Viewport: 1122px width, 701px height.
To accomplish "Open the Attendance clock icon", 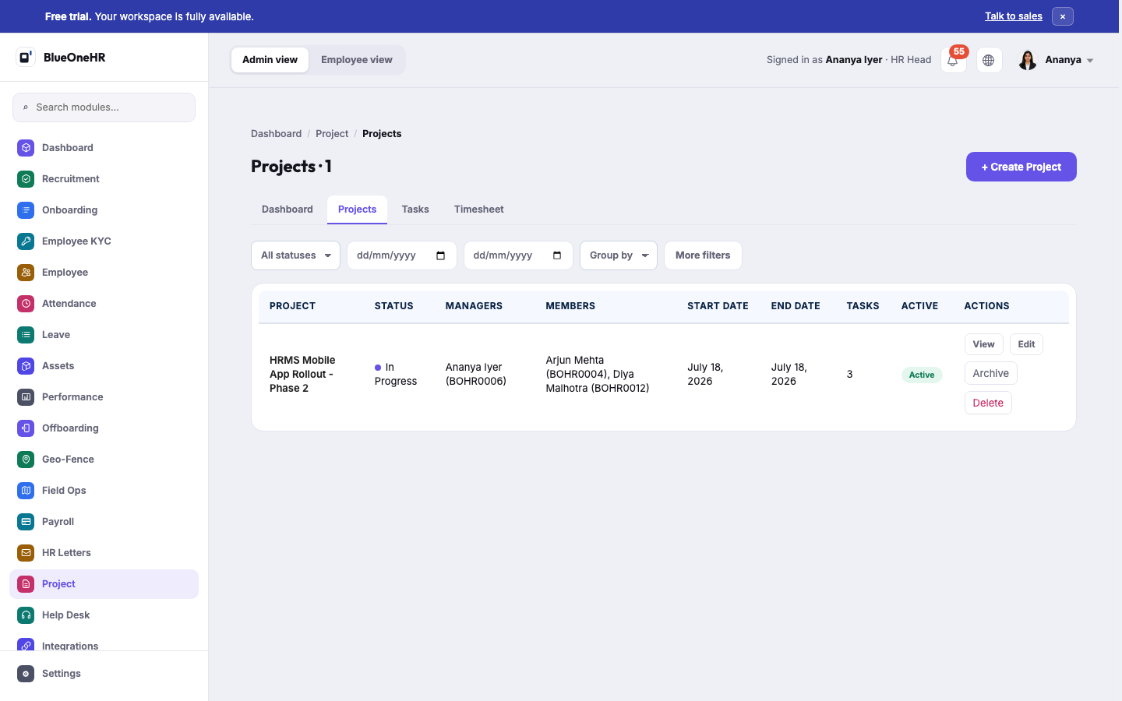I will [x=26, y=304].
